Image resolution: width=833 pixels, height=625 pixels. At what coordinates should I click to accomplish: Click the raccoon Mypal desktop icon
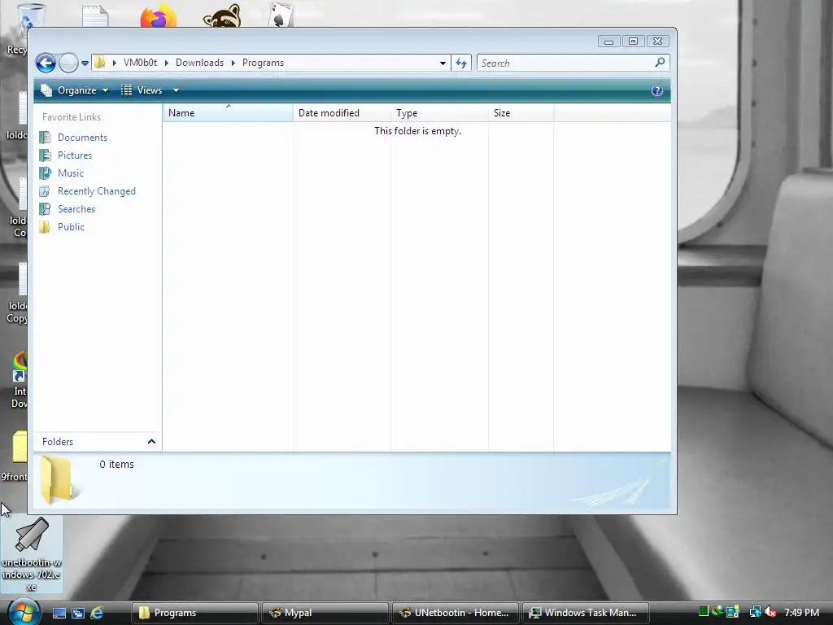point(222,15)
